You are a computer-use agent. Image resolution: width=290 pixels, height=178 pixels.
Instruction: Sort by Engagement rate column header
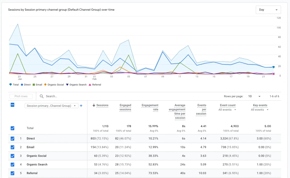point(150,107)
